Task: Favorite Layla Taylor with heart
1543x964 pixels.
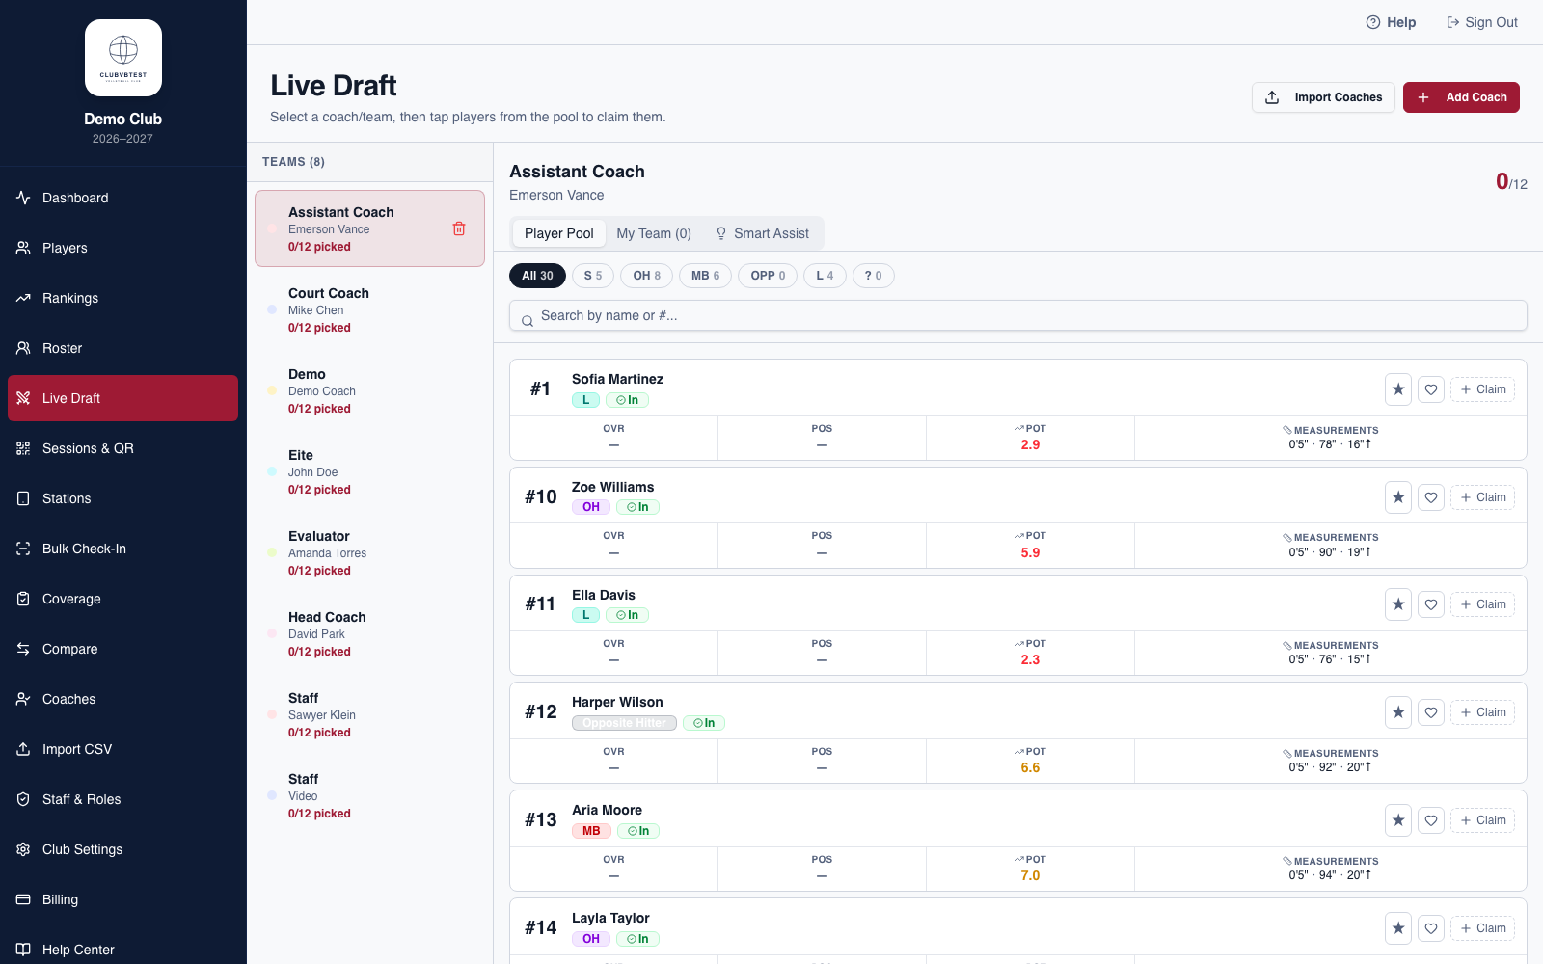Action: pyautogui.click(x=1431, y=928)
